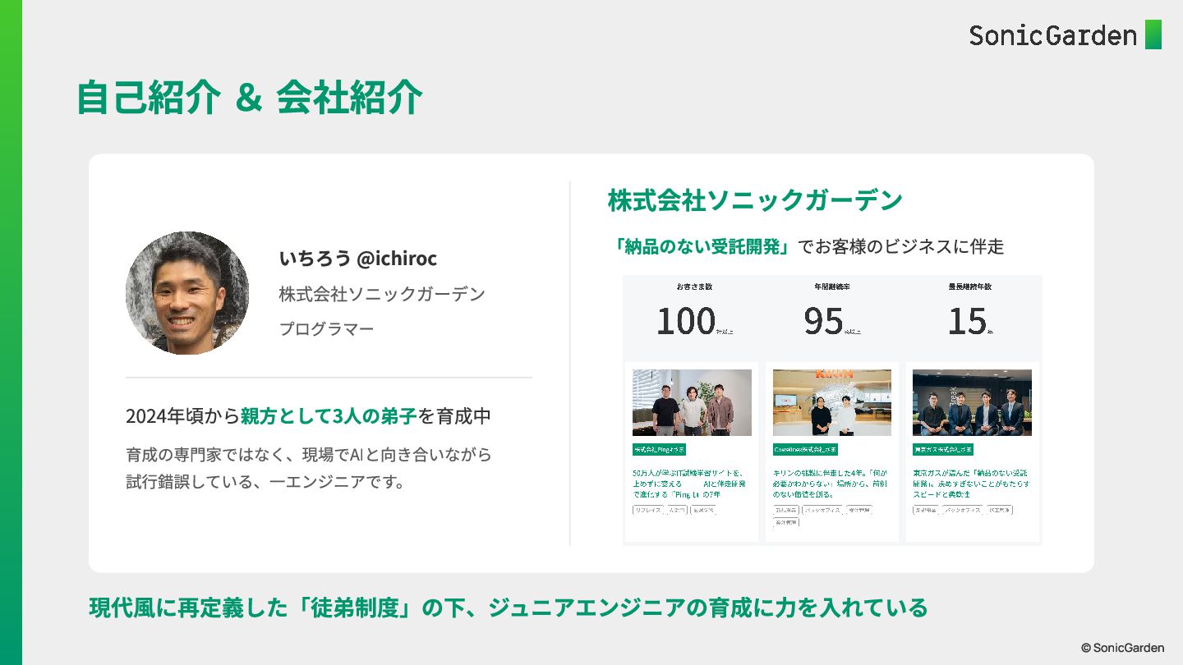Screen dimensions: 1183x665
Task: Click バックオフィス chip in the 東京ガス card
Action: coord(963,510)
